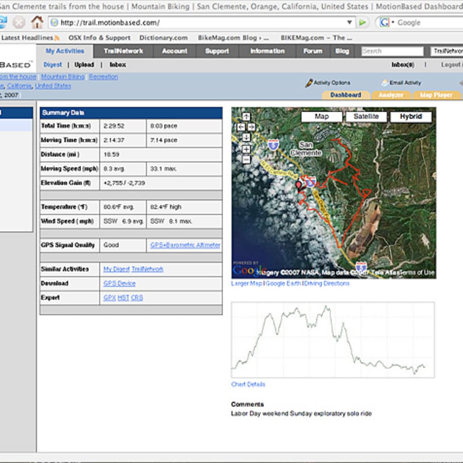Open the Support tab

pyautogui.click(x=217, y=51)
